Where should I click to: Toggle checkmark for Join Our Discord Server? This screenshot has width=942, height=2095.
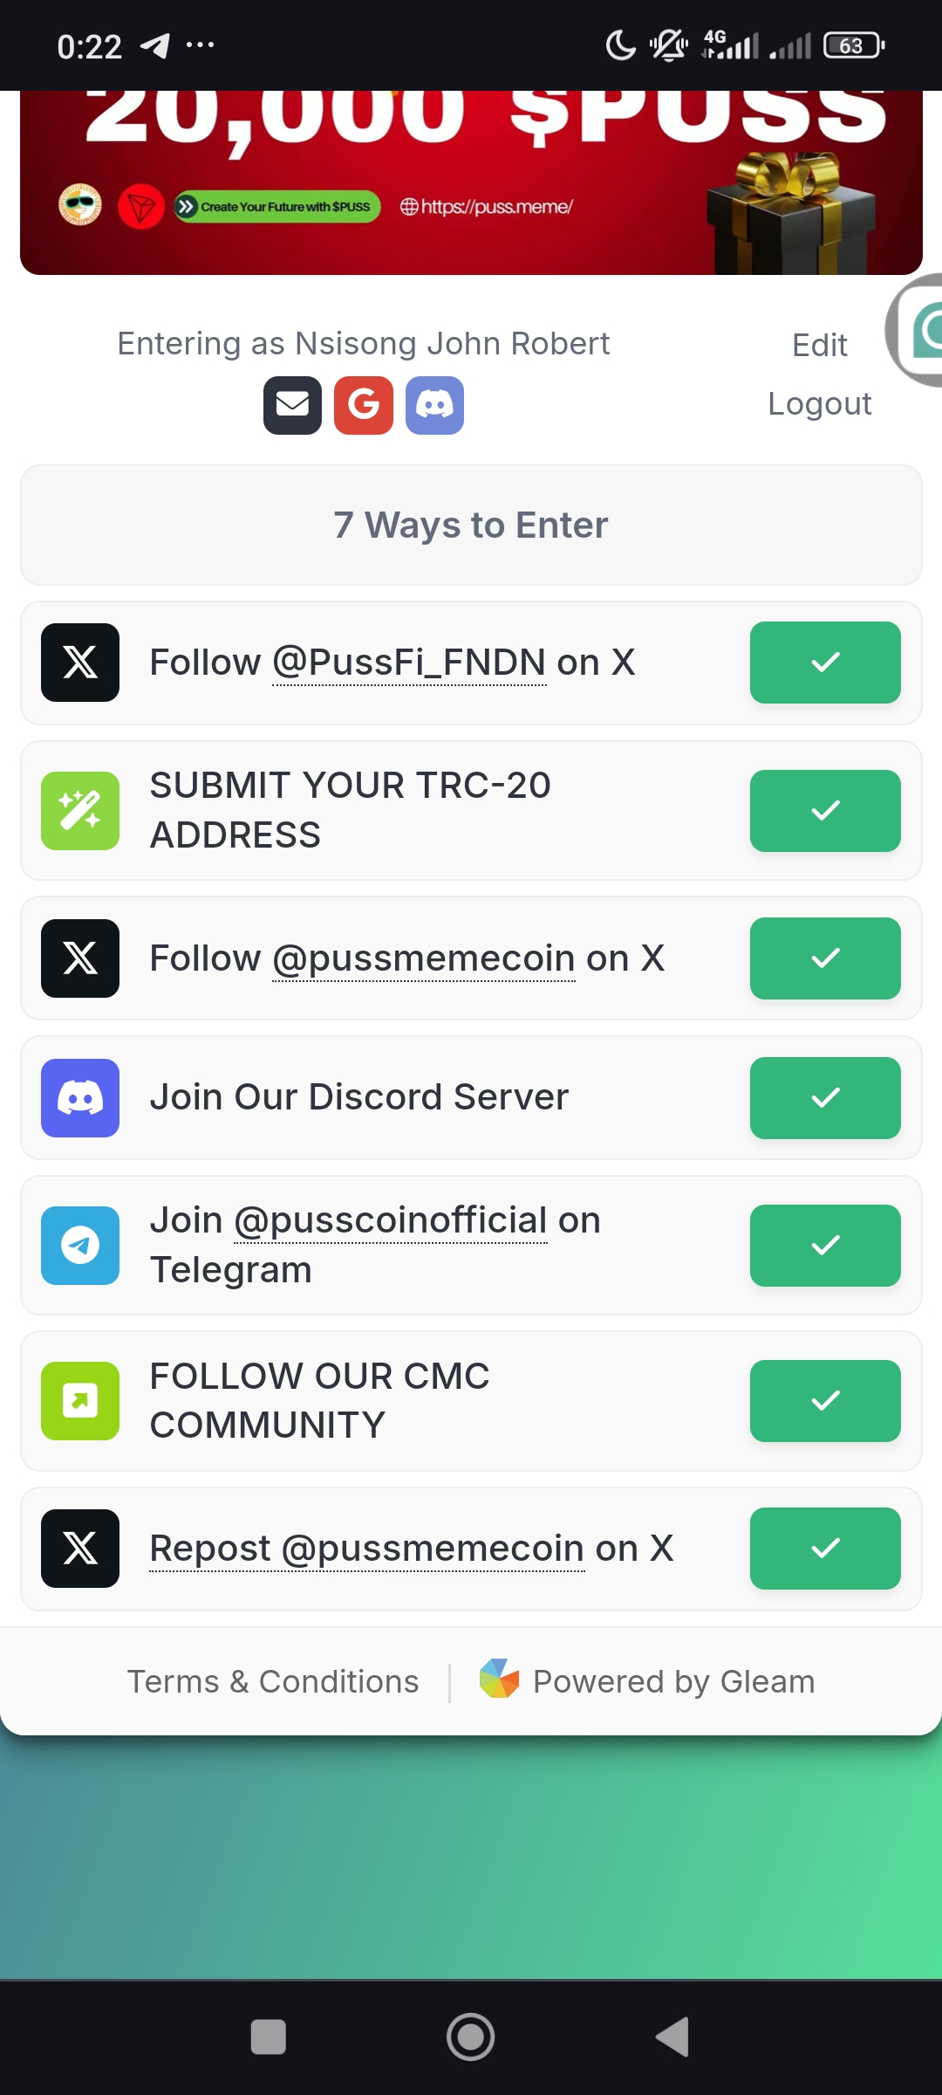tap(825, 1098)
